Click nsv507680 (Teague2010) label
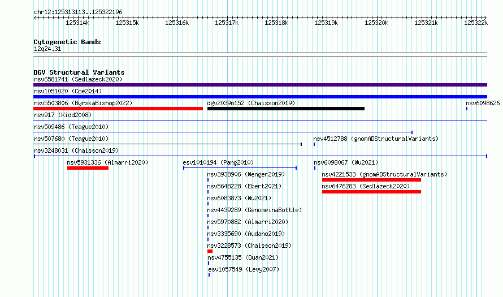 [x=71, y=139]
